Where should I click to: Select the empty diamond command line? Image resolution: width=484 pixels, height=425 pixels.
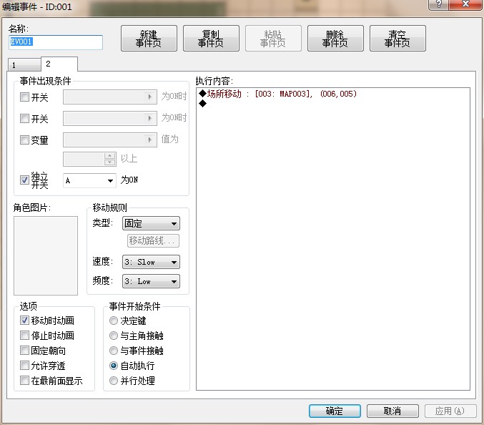(x=332, y=104)
